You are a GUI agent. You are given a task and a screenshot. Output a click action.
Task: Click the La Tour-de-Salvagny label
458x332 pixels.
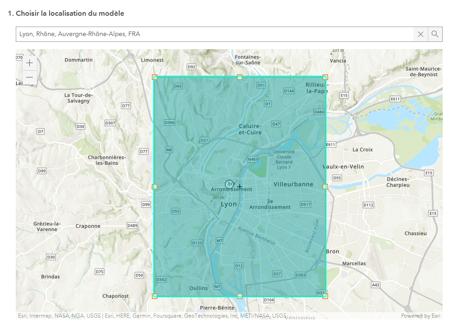(x=78, y=98)
